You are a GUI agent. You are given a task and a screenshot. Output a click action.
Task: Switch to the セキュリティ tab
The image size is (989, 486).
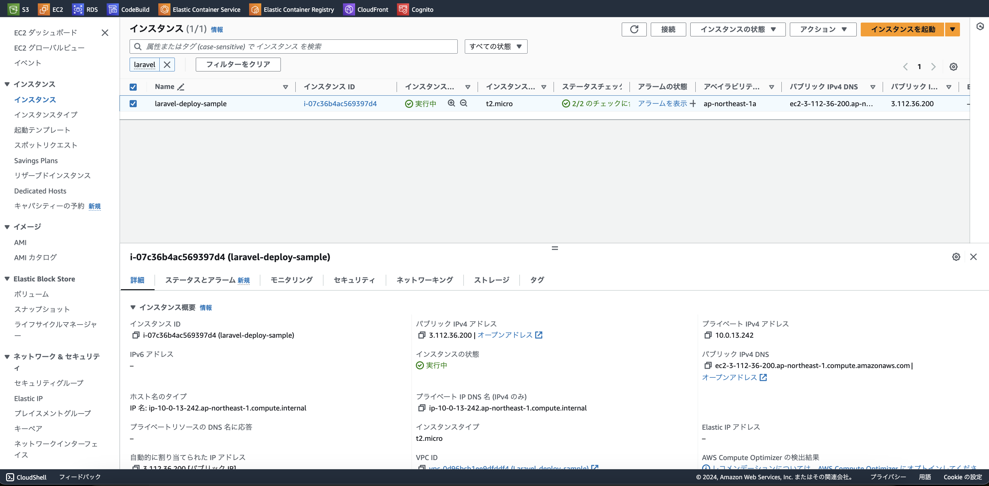pyautogui.click(x=354, y=280)
